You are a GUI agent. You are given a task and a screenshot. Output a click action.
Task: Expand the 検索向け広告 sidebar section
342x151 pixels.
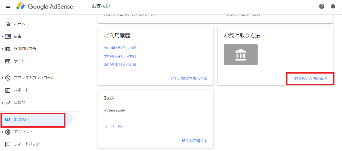point(3,49)
